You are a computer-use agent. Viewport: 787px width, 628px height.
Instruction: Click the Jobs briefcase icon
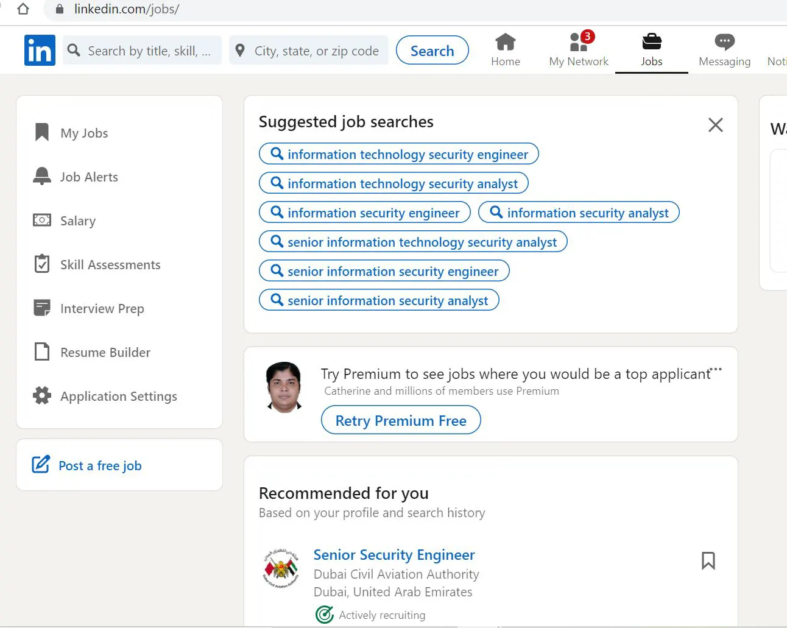tap(652, 41)
